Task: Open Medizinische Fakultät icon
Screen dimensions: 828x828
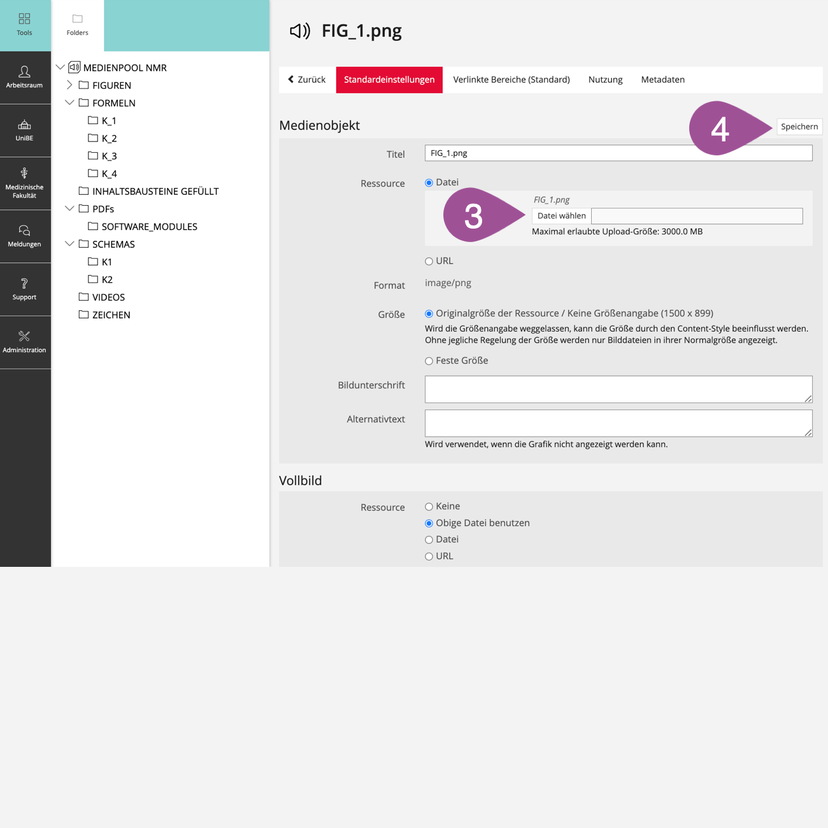Action: point(24,173)
